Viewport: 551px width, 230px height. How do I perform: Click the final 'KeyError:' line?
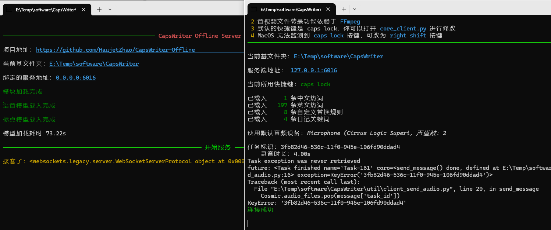pyautogui.click(x=327, y=203)
